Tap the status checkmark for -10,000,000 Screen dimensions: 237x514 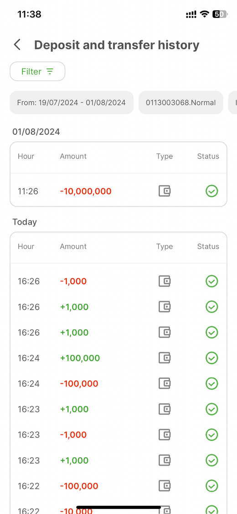click(x=212, y=191)
